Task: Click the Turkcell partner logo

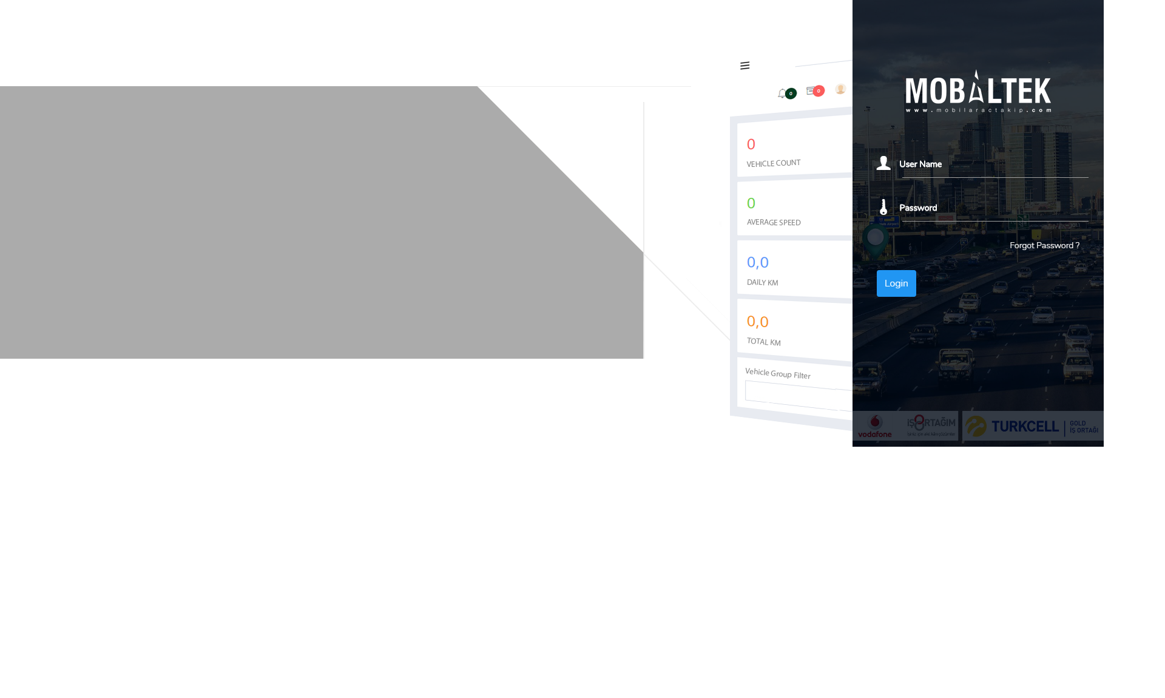Action: pyautogui.click(x=1033, y=426)
